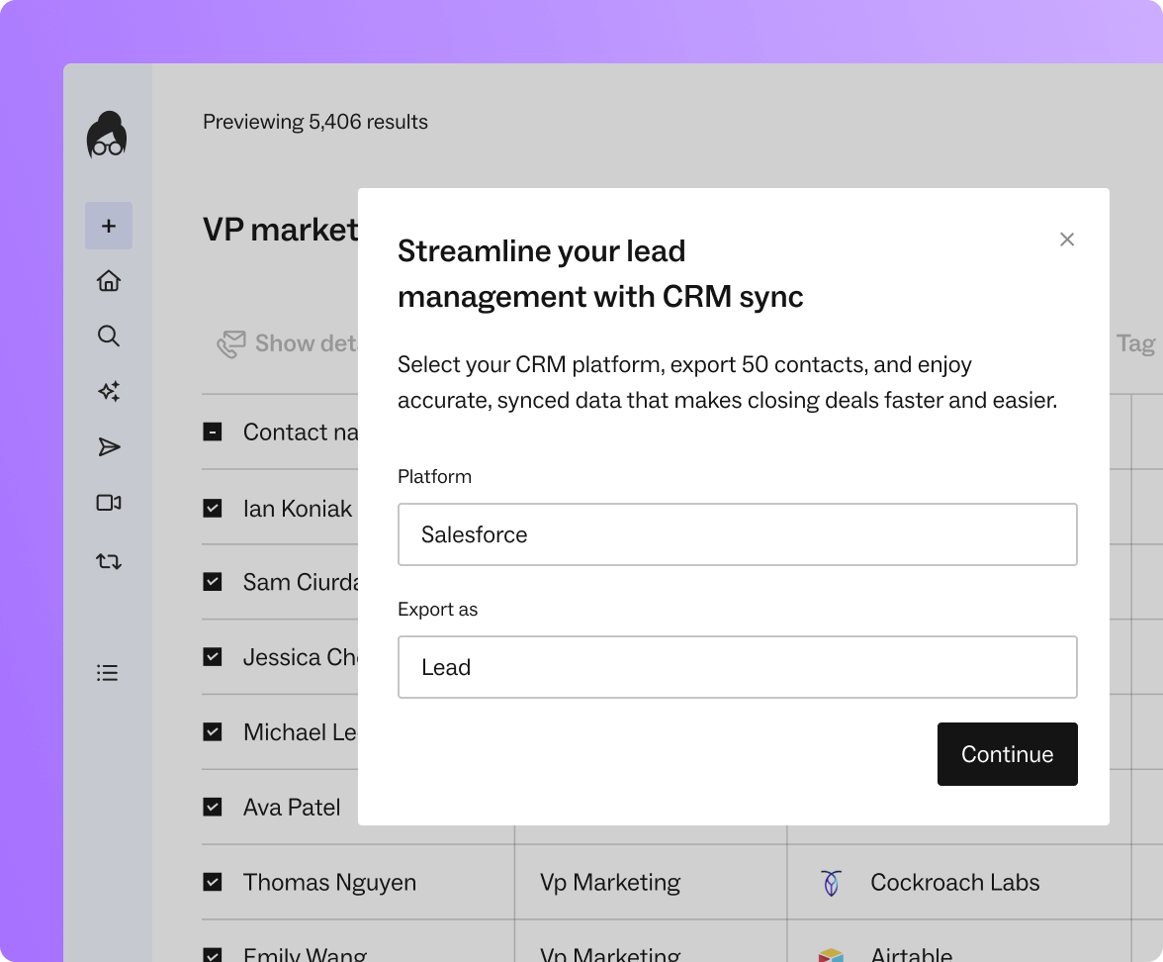Image resolution: width=1163 pixels, height=962 pixels.
Task: Open the Platform dropdown showing Salesforce
Action: [737, 534]
